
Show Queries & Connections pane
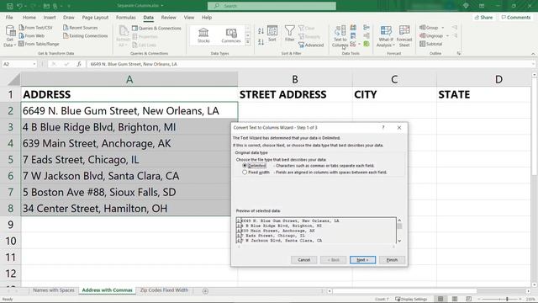(x=156, y=28)
